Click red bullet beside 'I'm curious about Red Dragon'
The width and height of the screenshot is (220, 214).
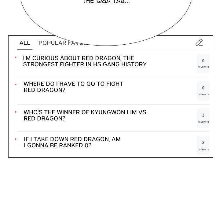(x=16, y=57)
